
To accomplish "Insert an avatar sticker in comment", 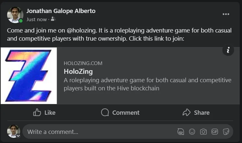I will (181, 132).
